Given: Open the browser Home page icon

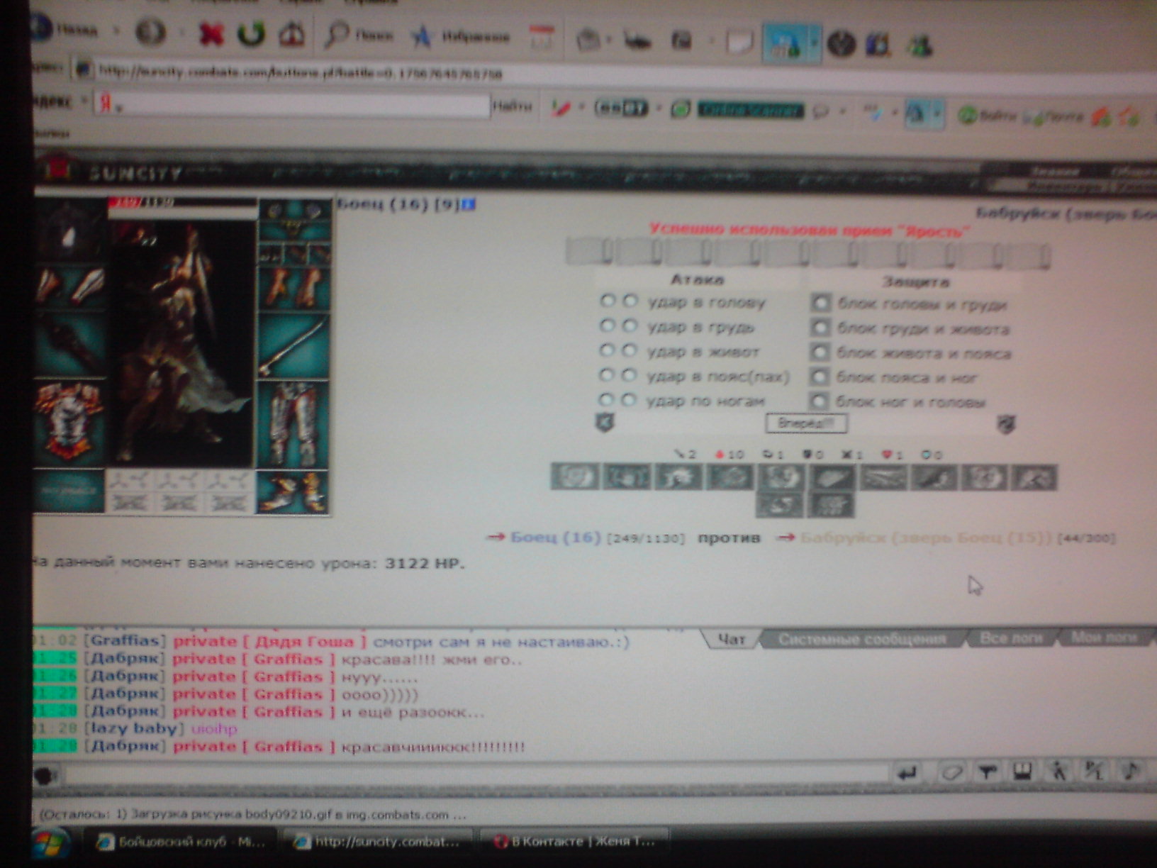Looking at the screenshot, I should [291, 33].
